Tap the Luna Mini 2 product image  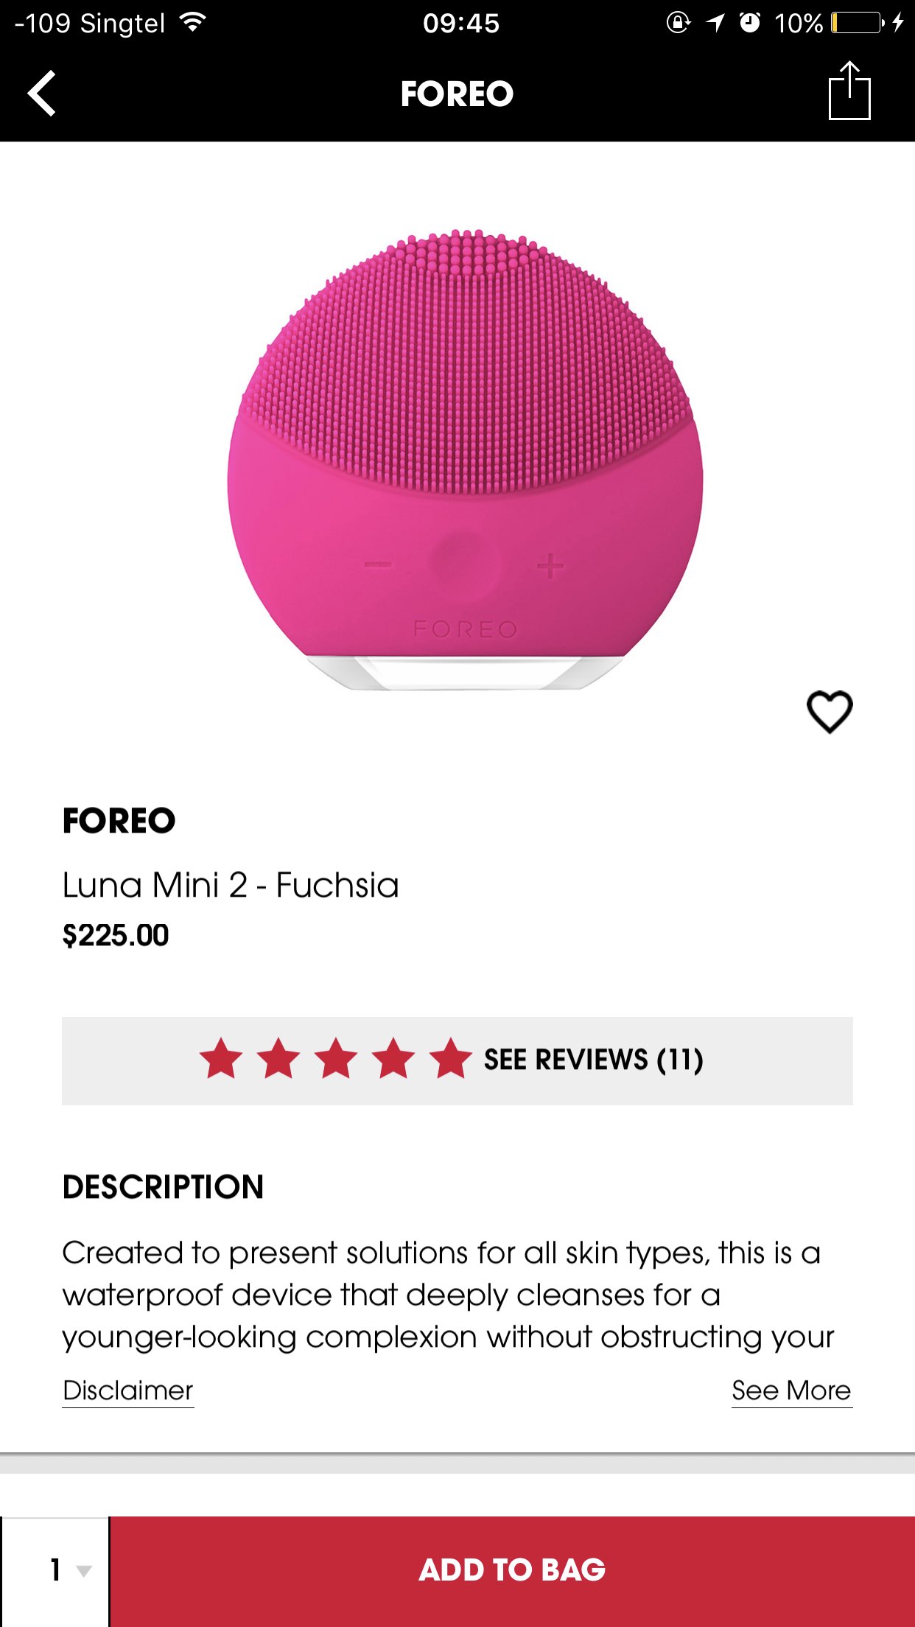[464, 460]
